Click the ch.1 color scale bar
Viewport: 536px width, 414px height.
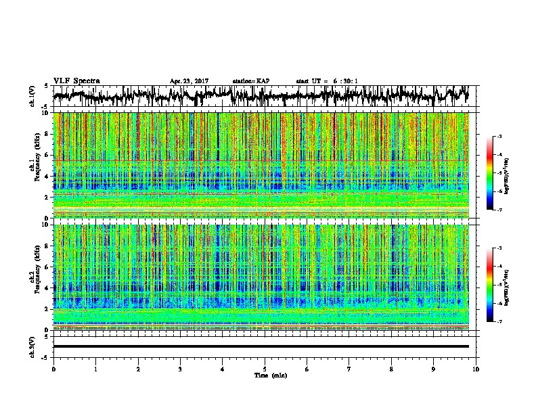[489, 173]
